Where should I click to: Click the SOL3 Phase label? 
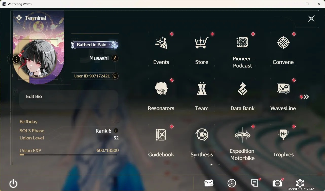pos(32,131)
